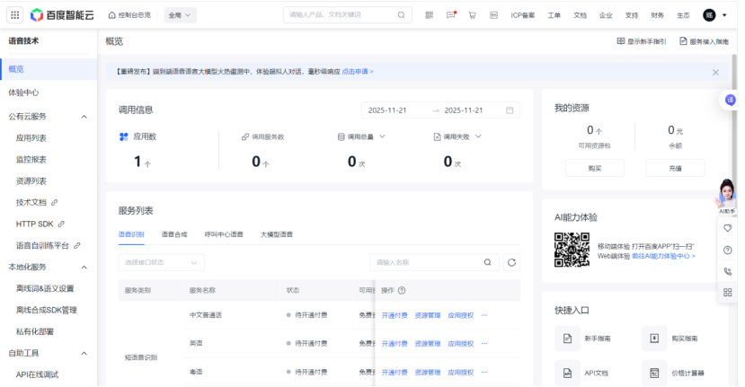Click the 购买 button in 我的资源
Viewport: 745px width, 387px height.
click(594, 169)
